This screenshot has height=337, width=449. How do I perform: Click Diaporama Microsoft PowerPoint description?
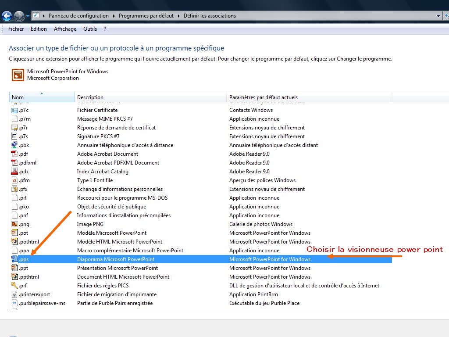tap(116, 259)
